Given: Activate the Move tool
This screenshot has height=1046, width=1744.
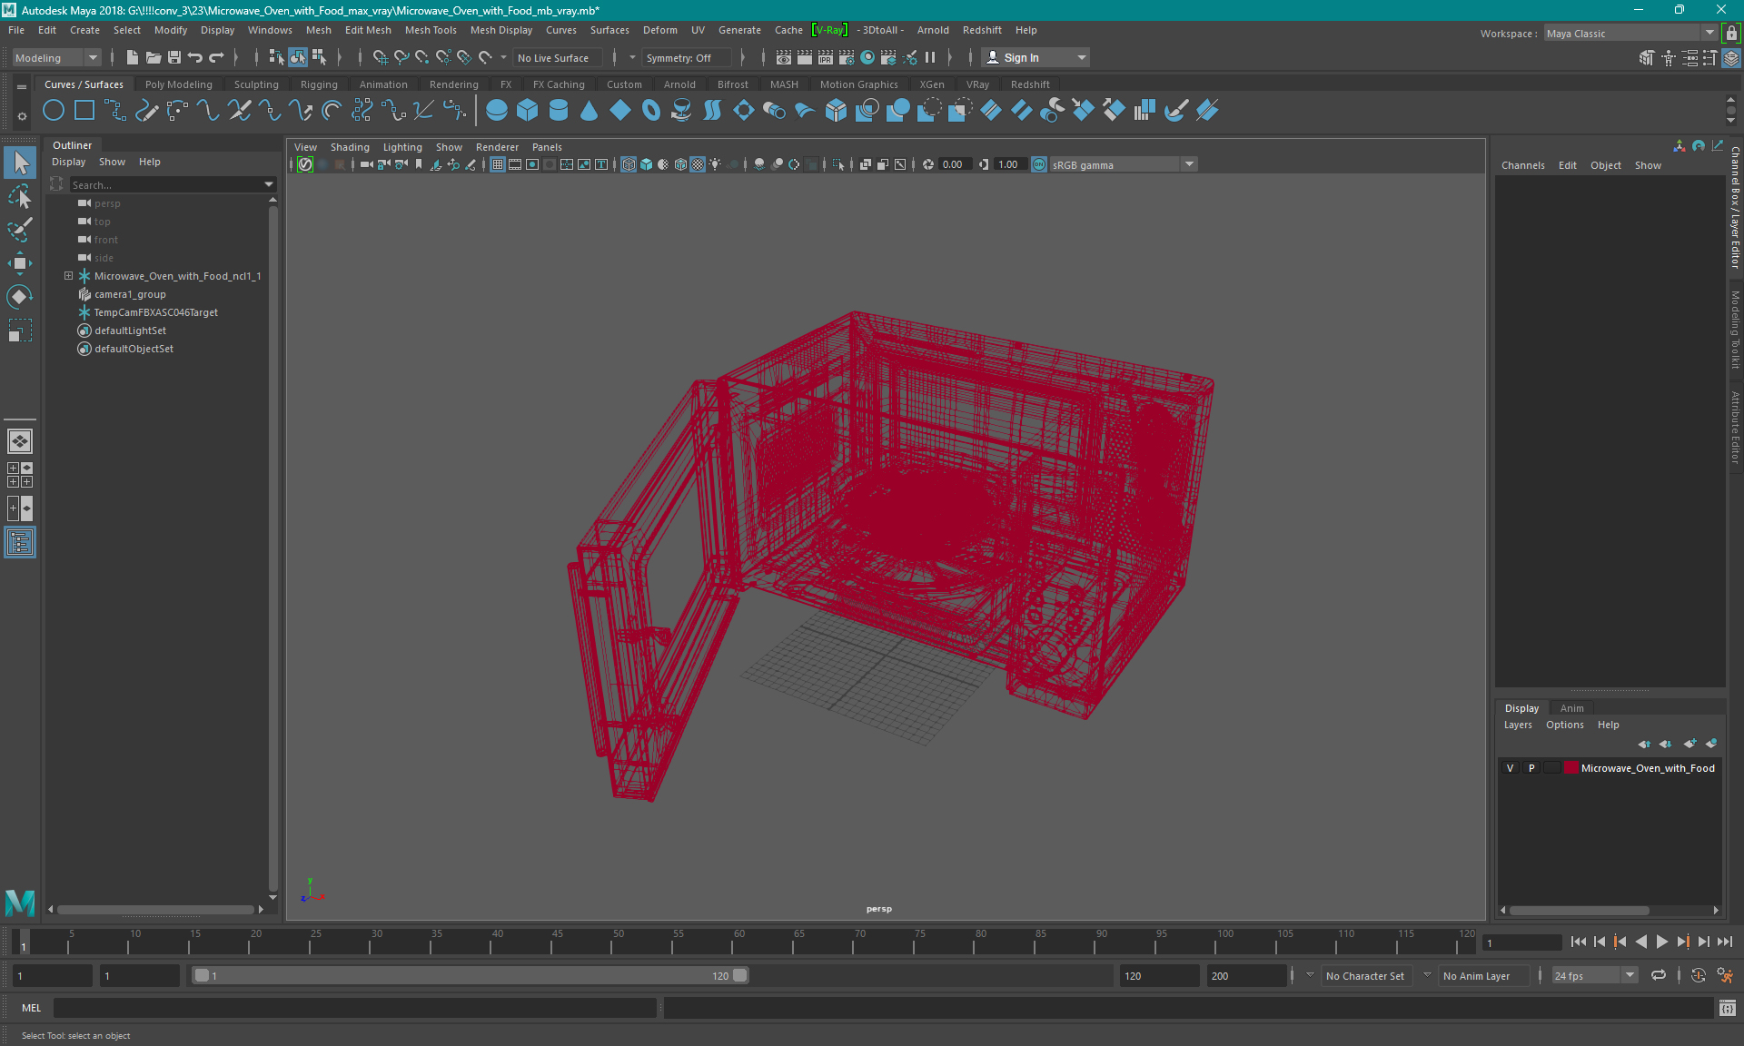Looking at the screenshot, I should pos(20,263).
